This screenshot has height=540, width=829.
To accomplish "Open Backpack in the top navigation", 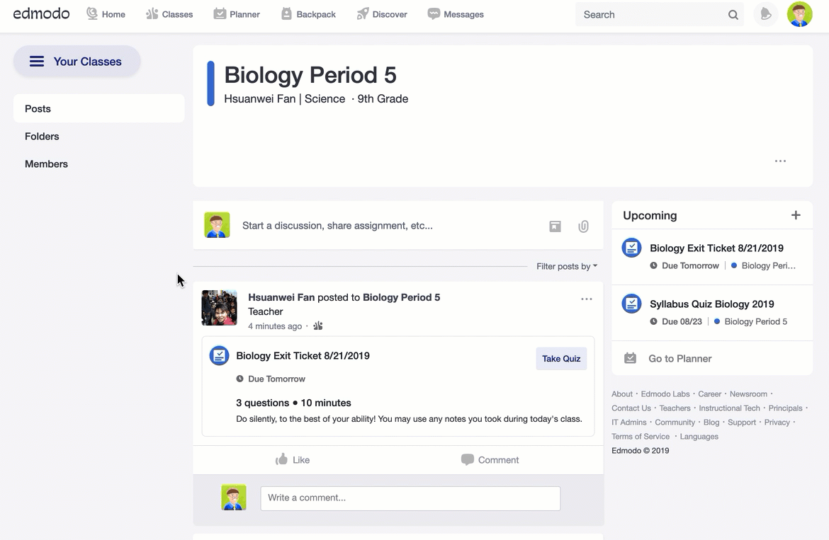I will point(308,14).
